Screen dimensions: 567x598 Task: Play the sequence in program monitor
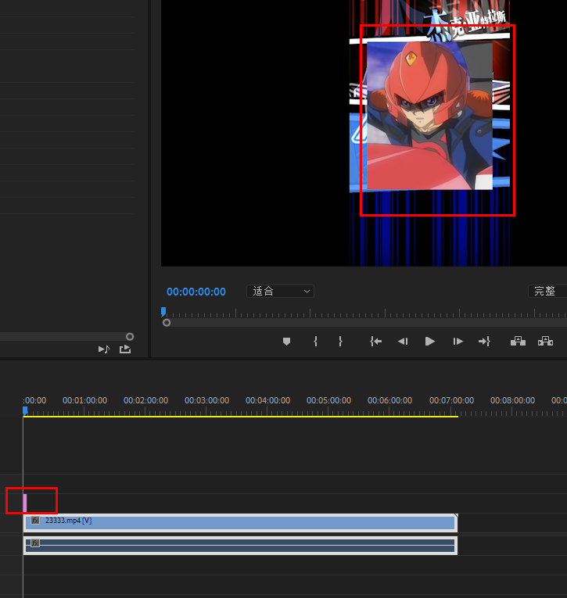pyautogui.click(x=430, y=342)
